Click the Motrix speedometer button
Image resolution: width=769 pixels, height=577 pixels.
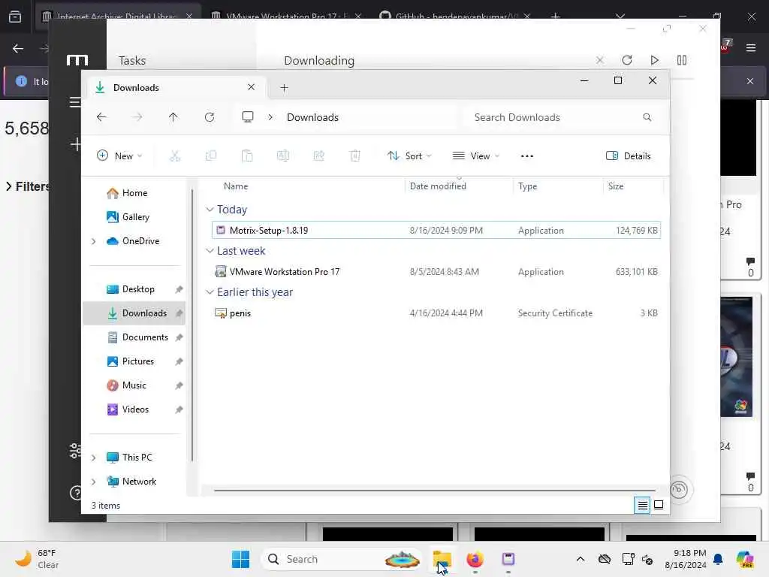(679, 489)
